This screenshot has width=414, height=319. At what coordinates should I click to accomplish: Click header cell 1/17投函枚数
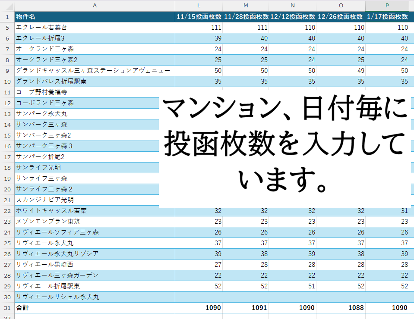pyautogui.click(x=387, y=17)
